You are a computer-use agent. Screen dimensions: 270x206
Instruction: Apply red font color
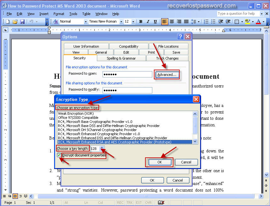[258, 22]
